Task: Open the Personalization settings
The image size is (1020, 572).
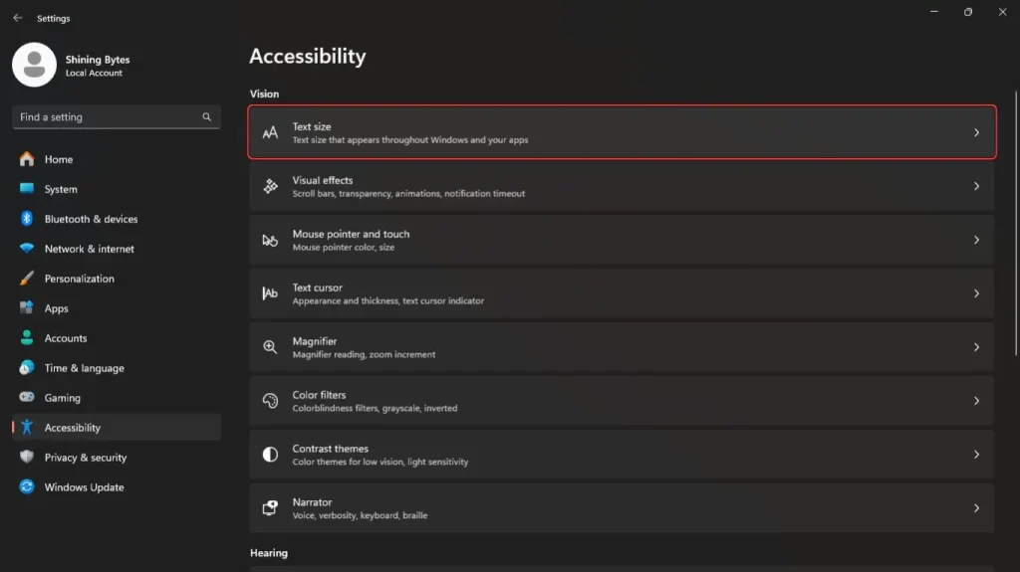Action: point(79,279)
